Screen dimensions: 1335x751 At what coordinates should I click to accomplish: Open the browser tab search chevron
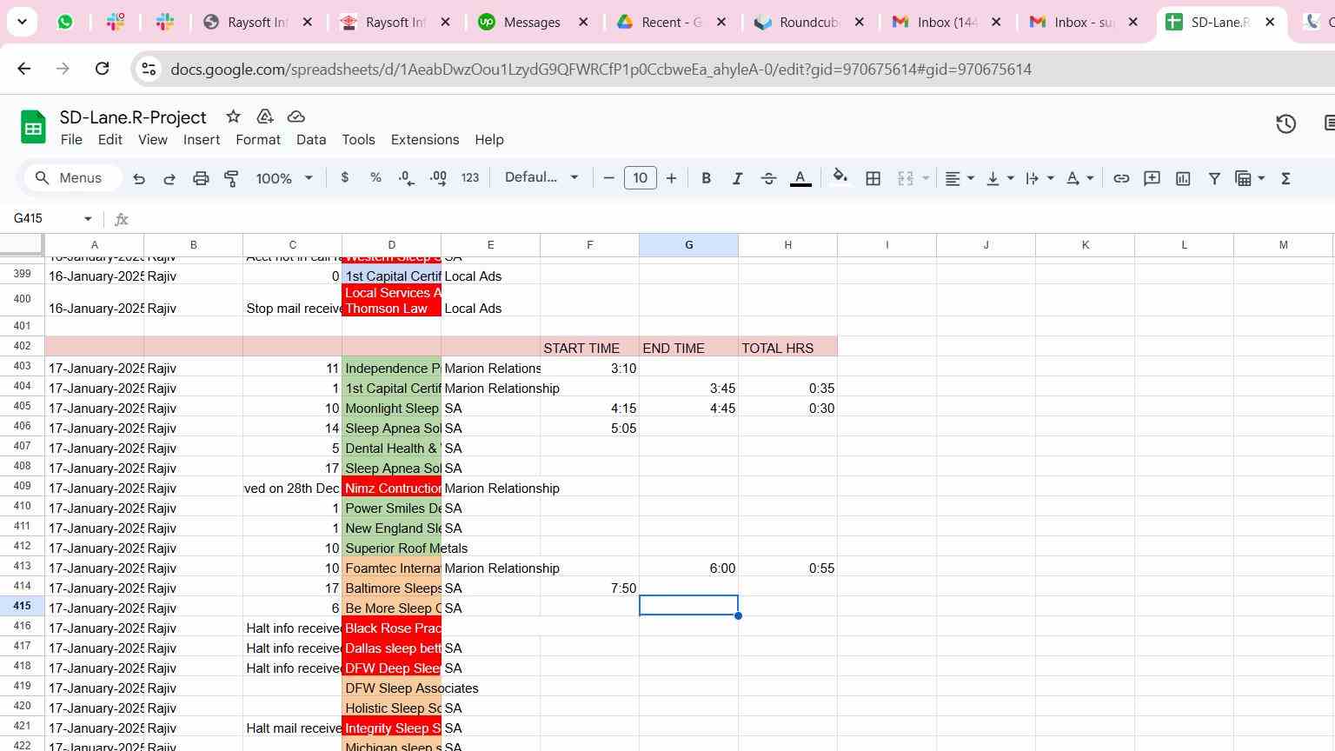coord(22,22)
